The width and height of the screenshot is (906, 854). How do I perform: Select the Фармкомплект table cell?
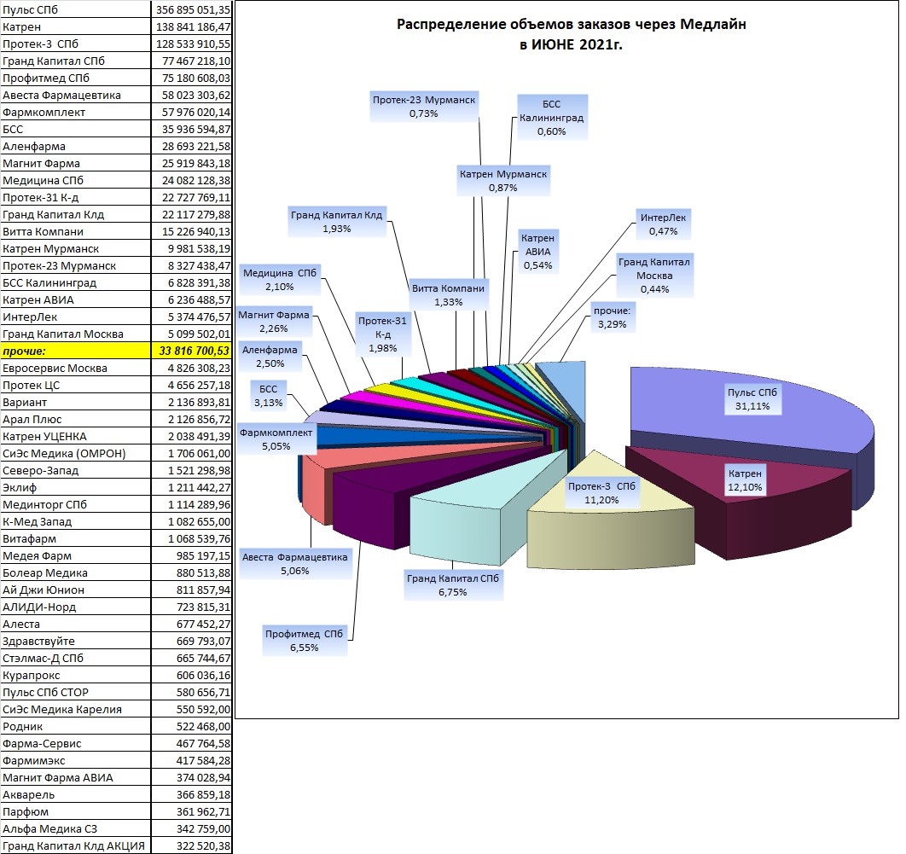(x=76, y=112)
